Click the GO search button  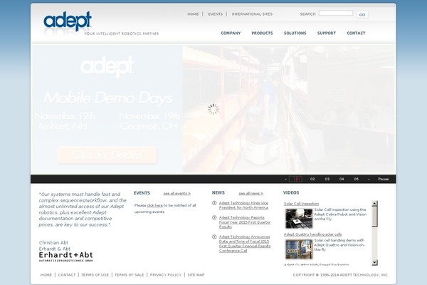pos(362,14)
